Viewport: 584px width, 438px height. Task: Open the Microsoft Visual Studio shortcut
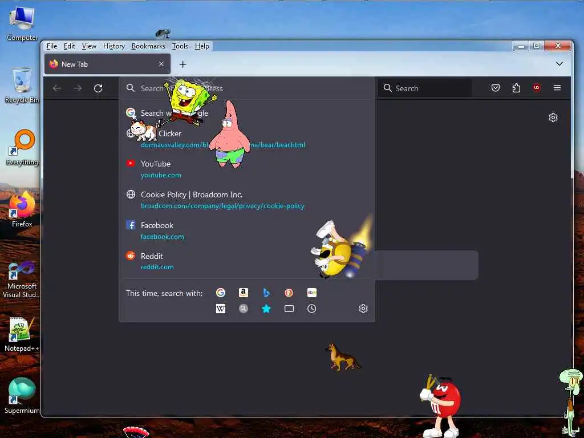click(22, 280)
